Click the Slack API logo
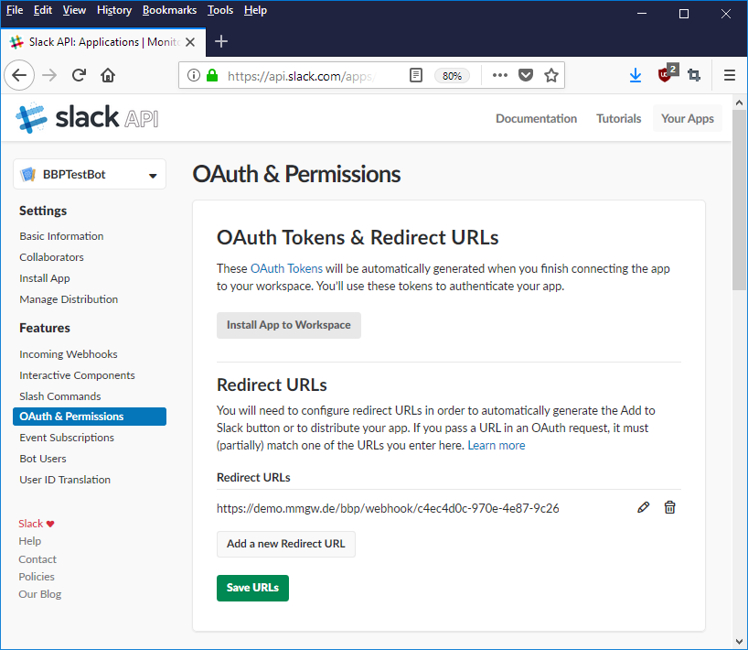This screenshot has height=650, width=748. (x=87, y=117)
